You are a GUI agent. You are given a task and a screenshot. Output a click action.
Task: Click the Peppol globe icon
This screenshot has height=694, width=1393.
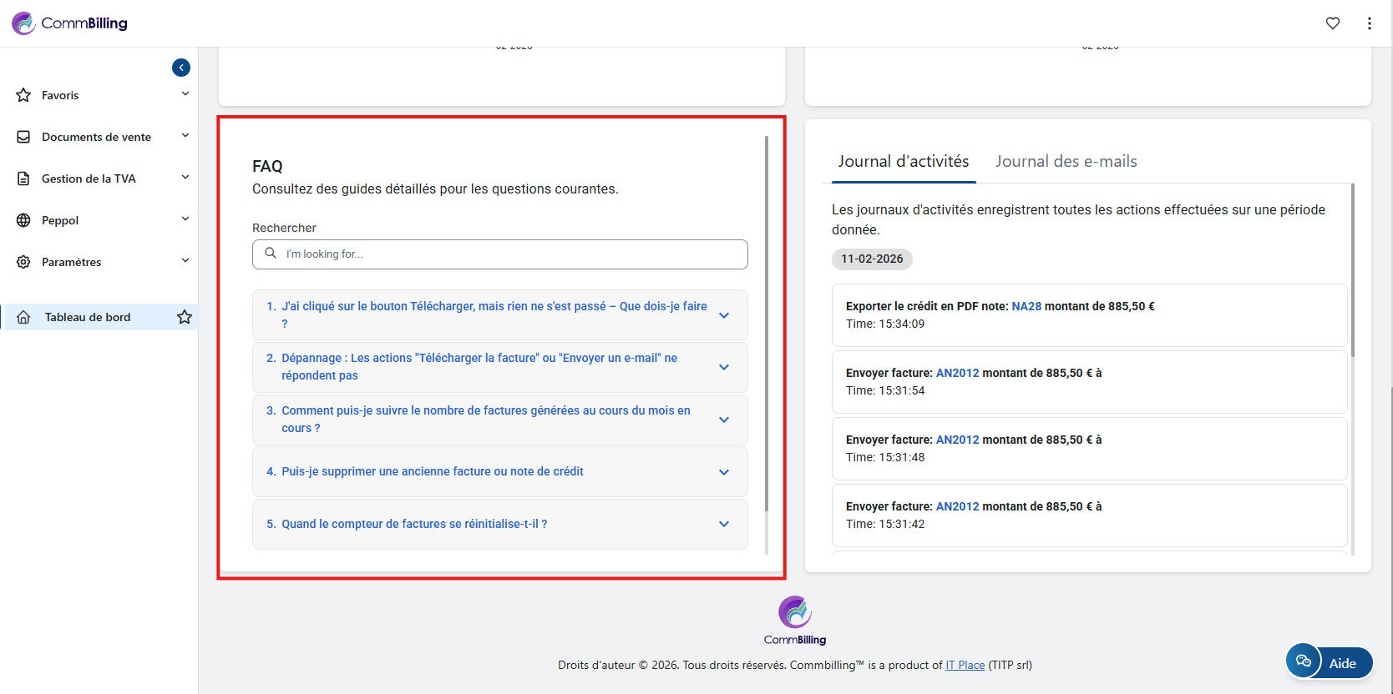point(23,220)
